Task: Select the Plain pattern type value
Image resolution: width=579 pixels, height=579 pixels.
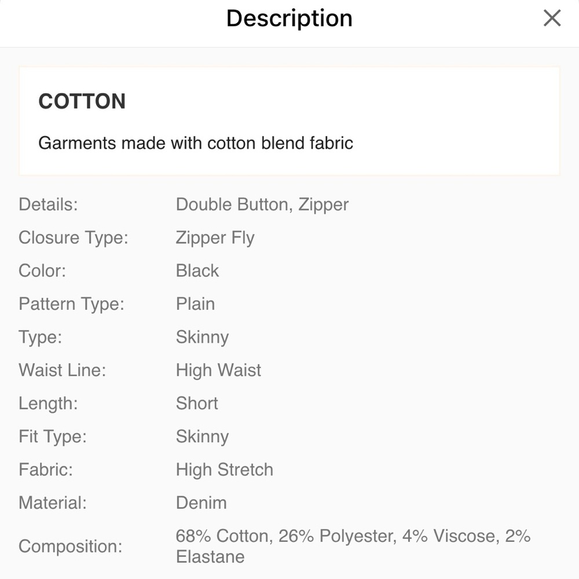Action: pos(195,304)
